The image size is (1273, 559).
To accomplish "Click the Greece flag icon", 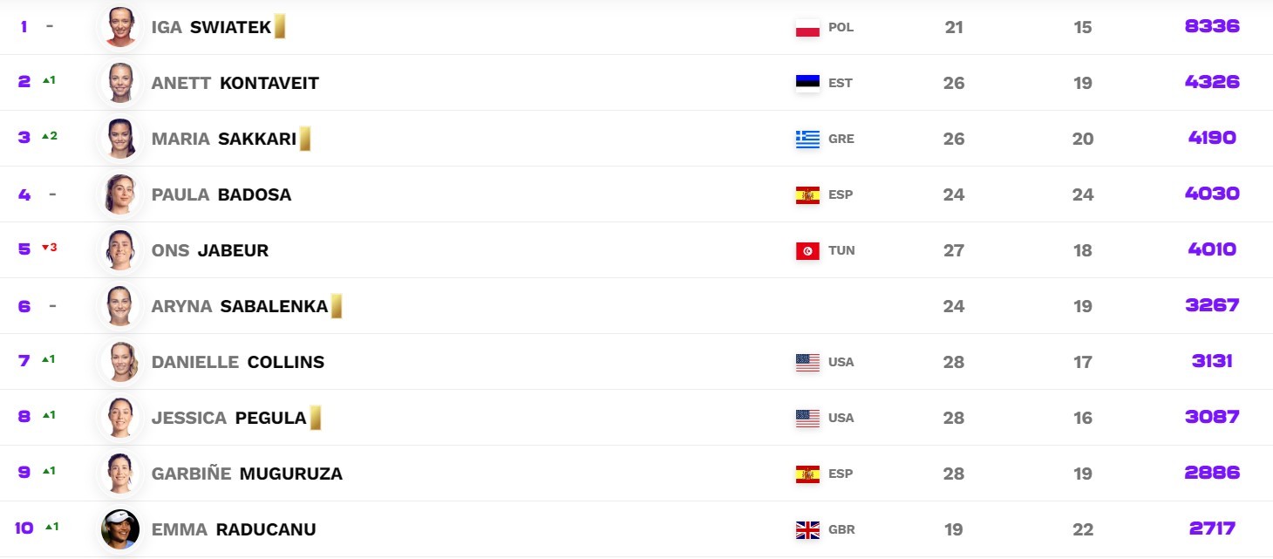I will click(807, 140).
